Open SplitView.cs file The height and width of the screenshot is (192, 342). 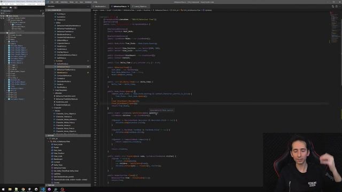[61, 58]
